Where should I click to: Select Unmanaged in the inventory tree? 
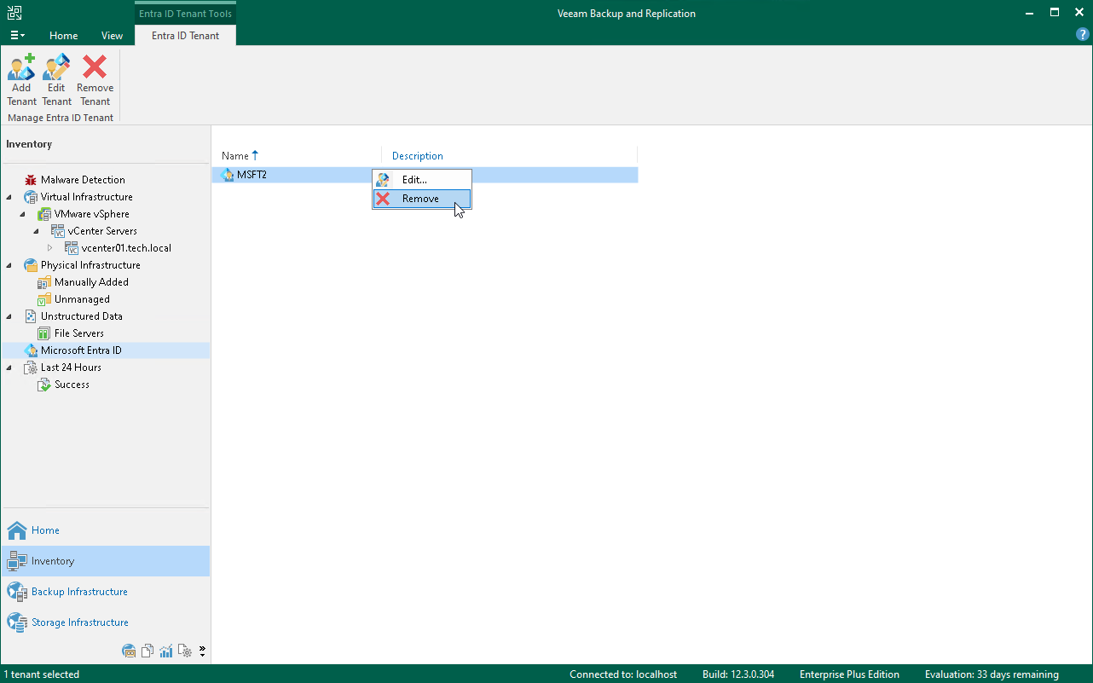[82, 299]
